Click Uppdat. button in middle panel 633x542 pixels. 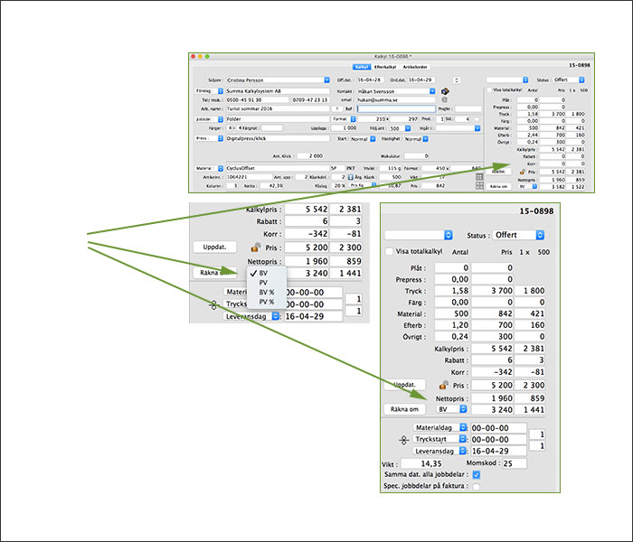pyautogui.click(x=214, y=247)
